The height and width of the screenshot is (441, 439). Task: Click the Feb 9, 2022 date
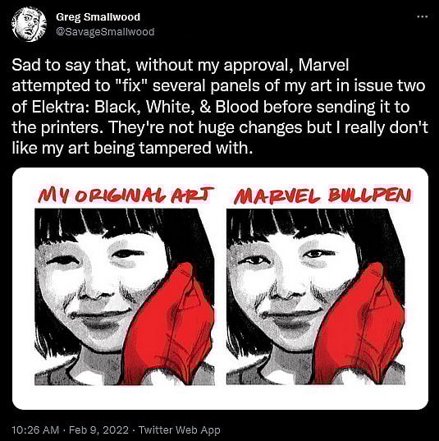coord(98,430)
